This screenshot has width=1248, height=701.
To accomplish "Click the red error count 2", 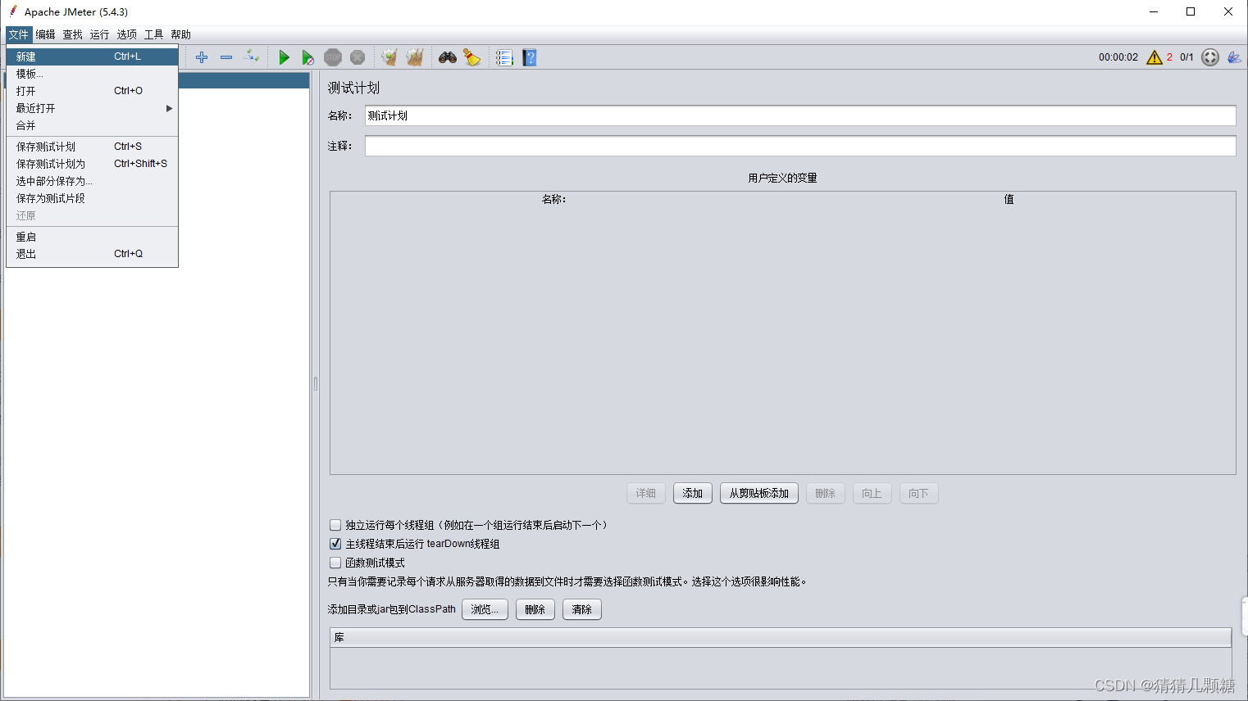I will 1169,57.
